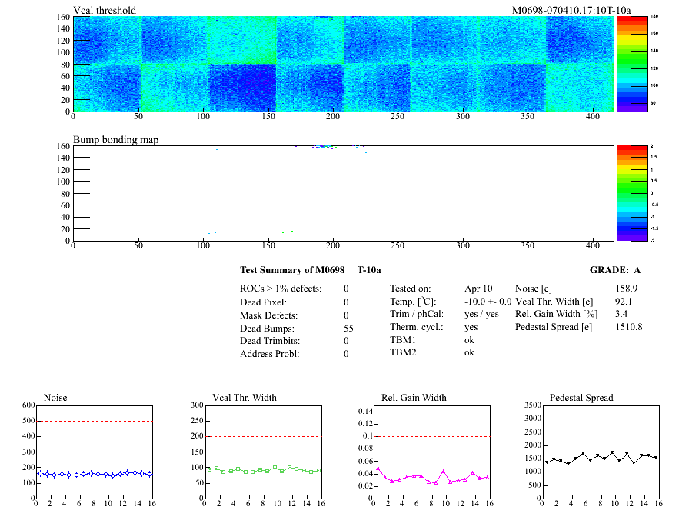Click the Bump bonding map title
689x517 pixels.
pos(111,140)
